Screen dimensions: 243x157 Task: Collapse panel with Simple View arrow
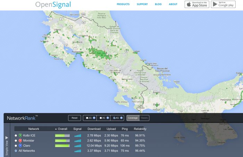(7, 138)
